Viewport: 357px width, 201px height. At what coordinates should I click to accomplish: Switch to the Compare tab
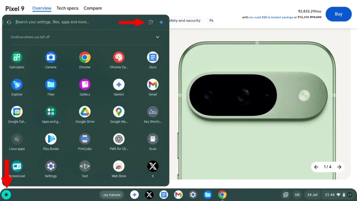[x=92, y=8]
